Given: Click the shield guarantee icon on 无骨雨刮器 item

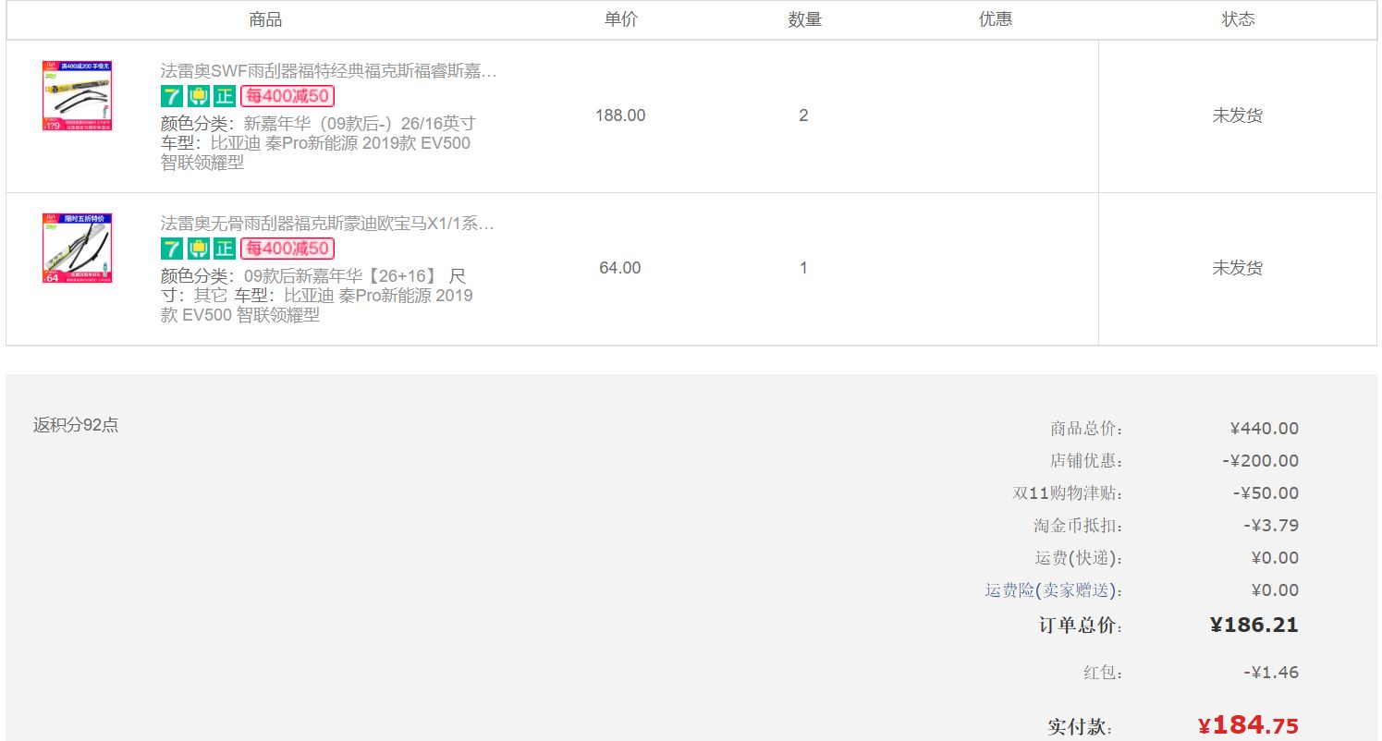Looking at the screenshot, I should [198, 249].
